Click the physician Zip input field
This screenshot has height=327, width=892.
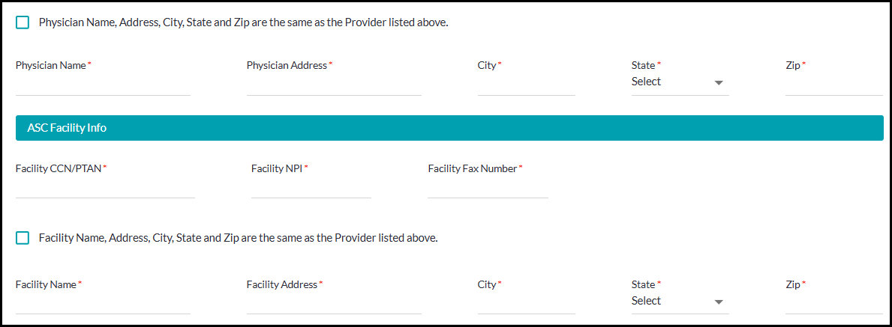[833, 85]
